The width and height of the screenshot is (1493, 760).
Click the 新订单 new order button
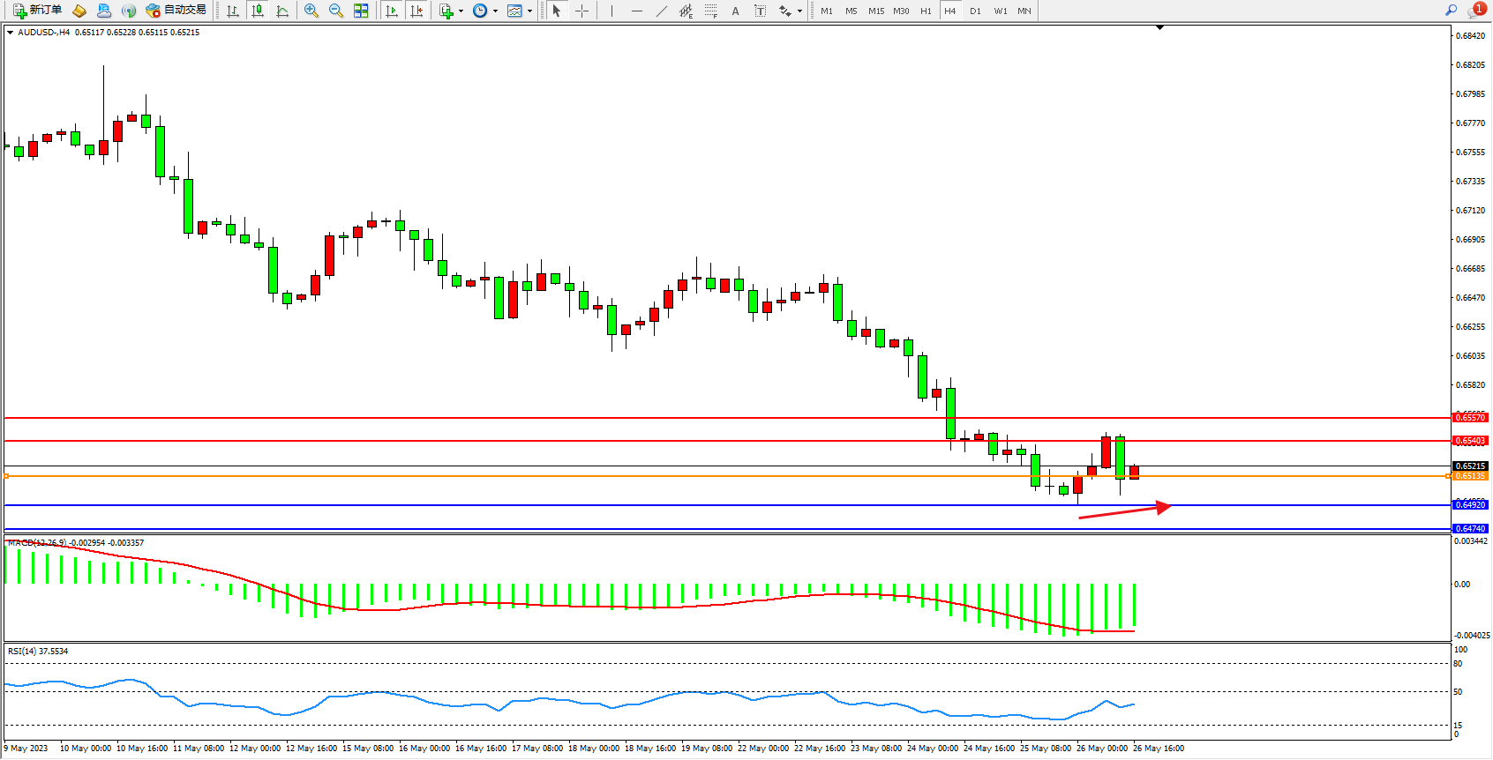(37, 11)
